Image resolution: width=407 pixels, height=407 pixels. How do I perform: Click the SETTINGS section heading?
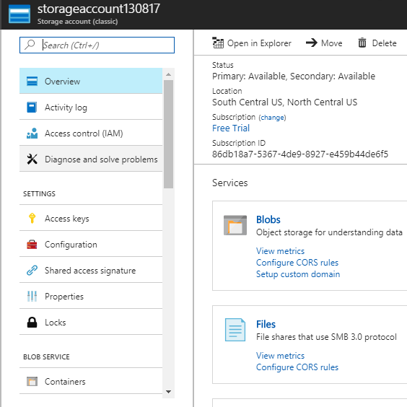click(39, 193)
